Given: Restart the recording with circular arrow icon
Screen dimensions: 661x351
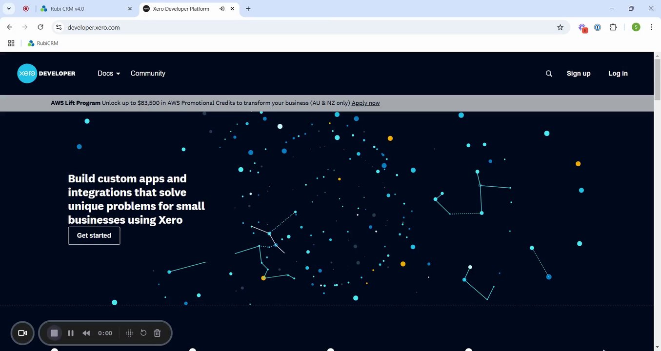Looking at the screenshot, I should tap(143, 333).
